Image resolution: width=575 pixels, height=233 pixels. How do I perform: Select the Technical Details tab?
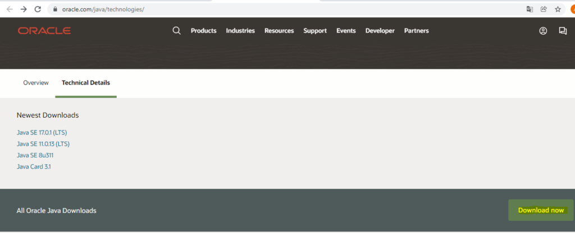(86, 83)
